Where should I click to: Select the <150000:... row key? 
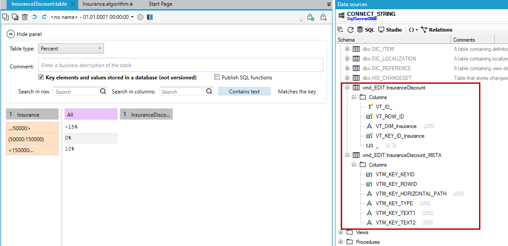tap(32, 150)
